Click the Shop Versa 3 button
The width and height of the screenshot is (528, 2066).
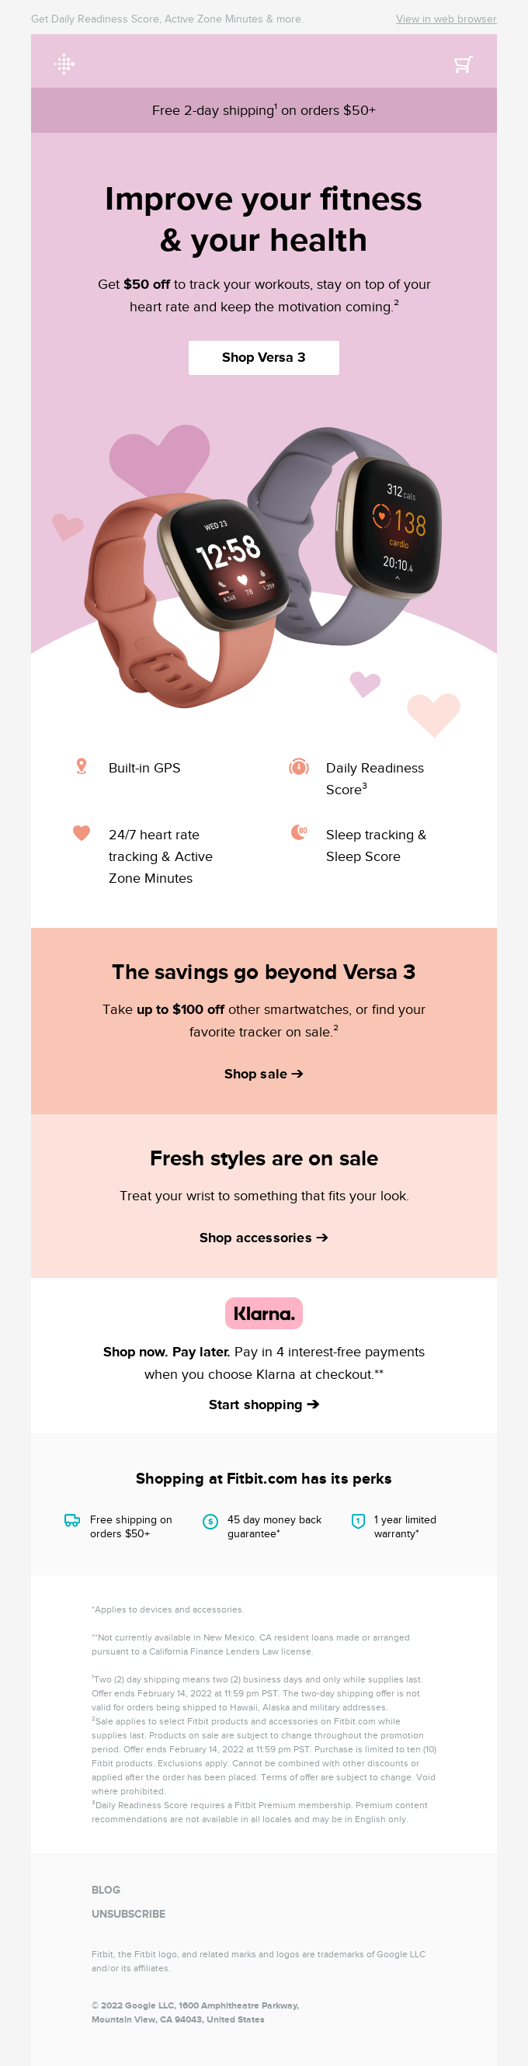coord(264,358)
